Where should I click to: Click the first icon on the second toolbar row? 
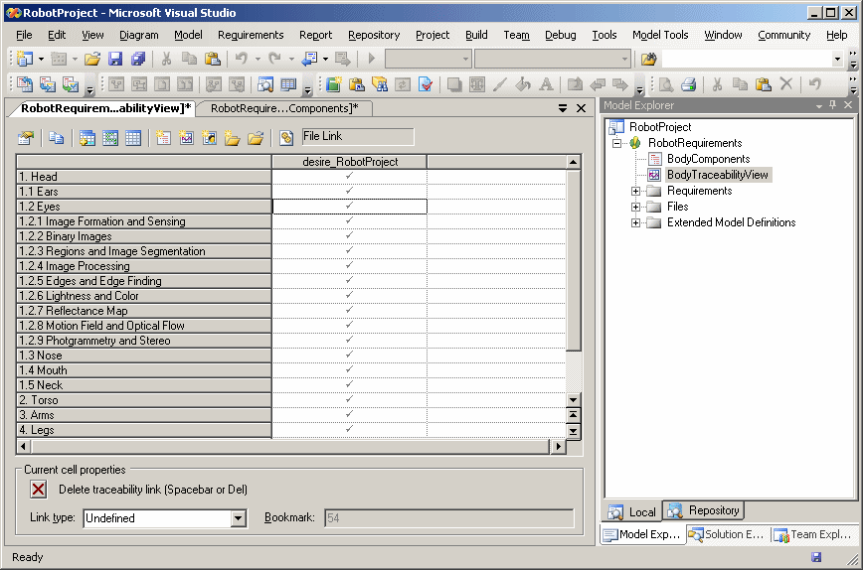[x=25, y=84]
